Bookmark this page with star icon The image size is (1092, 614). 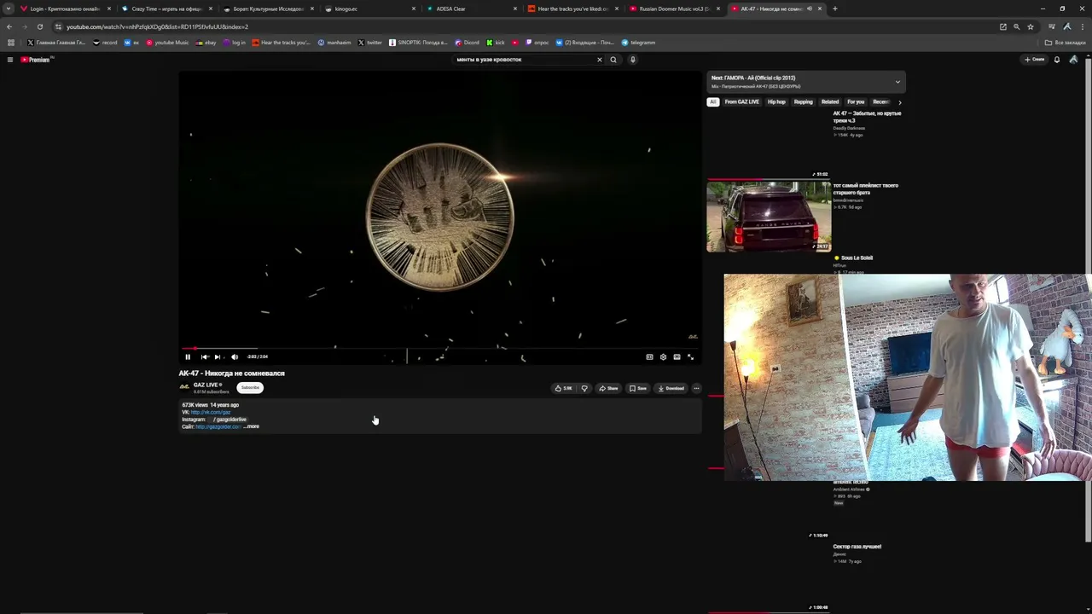coord(1030,26)
